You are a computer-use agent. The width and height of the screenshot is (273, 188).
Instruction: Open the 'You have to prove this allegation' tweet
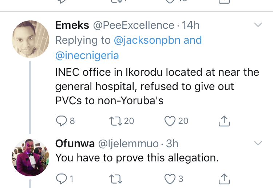click(137, 158)
